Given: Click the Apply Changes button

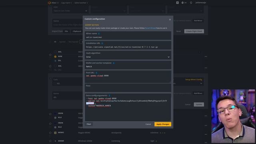Looking at the screenshot, I should (x=163, y=124).
